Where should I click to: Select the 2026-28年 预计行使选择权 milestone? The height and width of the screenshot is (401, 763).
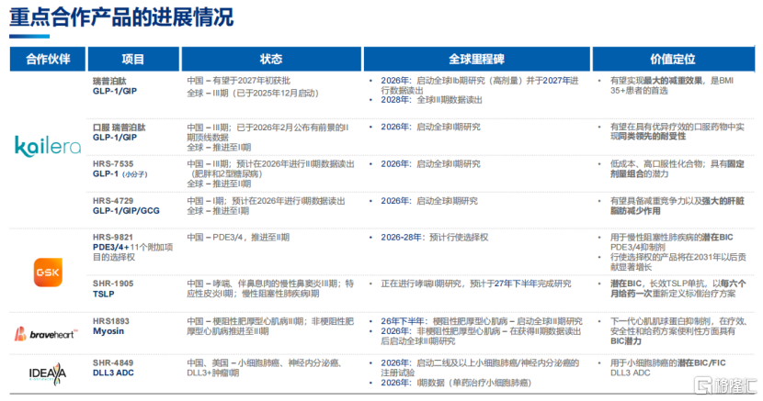click(x=442, y=235)
